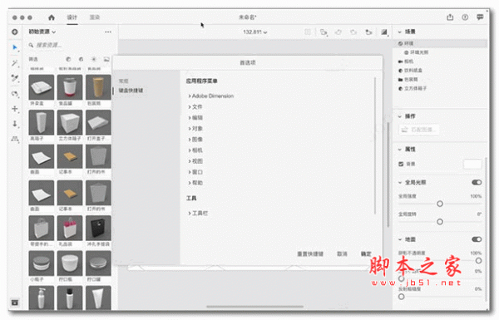Image resolution: width=499 pixels, height=320 pixels.
Task: Select 键盘快捷键 in preferences sidebar
Action: [131, 91]
